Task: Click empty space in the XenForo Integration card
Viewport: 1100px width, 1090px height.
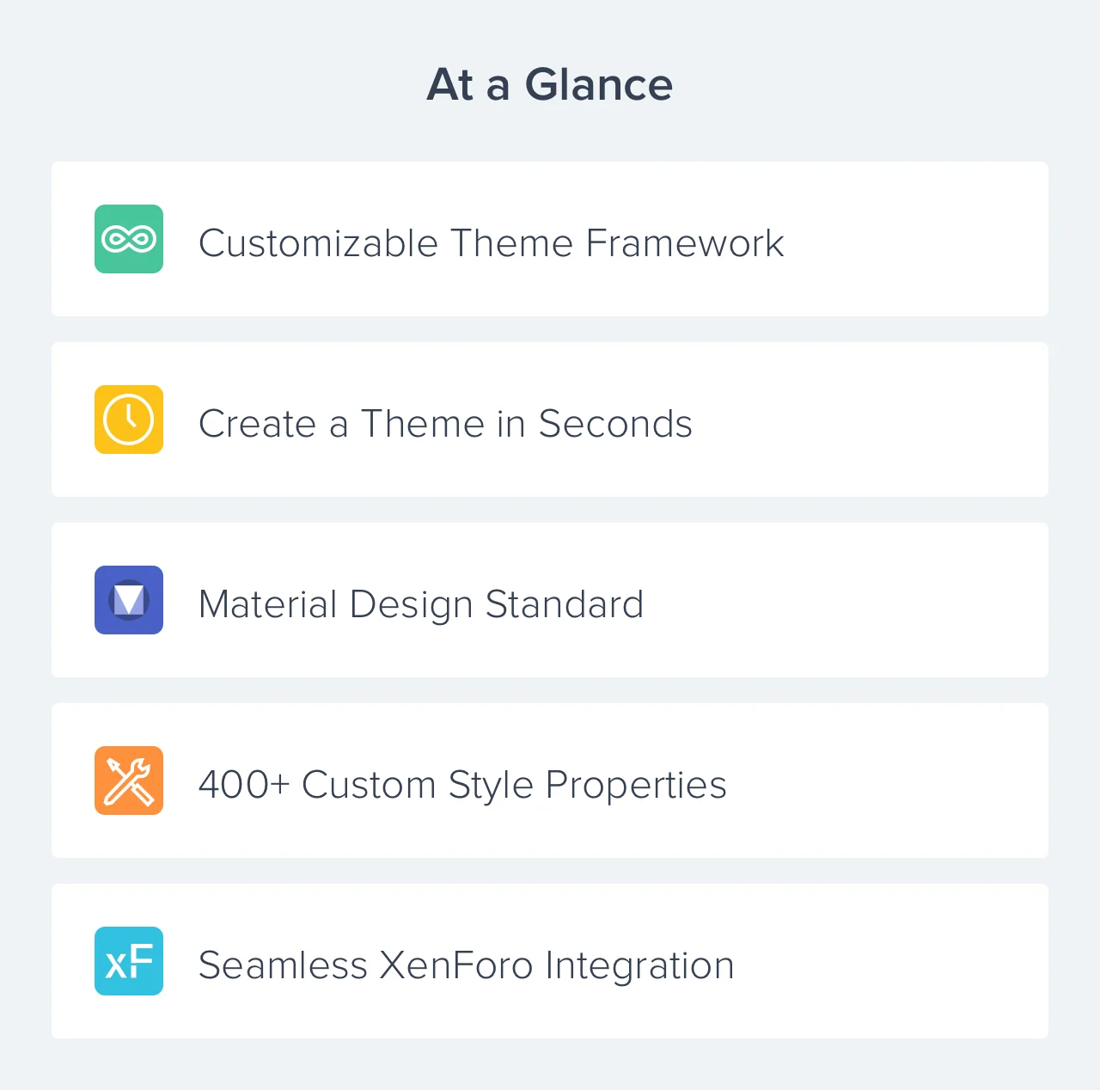Action: pos(894,961)
